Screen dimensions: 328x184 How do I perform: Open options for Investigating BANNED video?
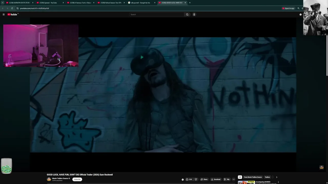tap(278, 182)
